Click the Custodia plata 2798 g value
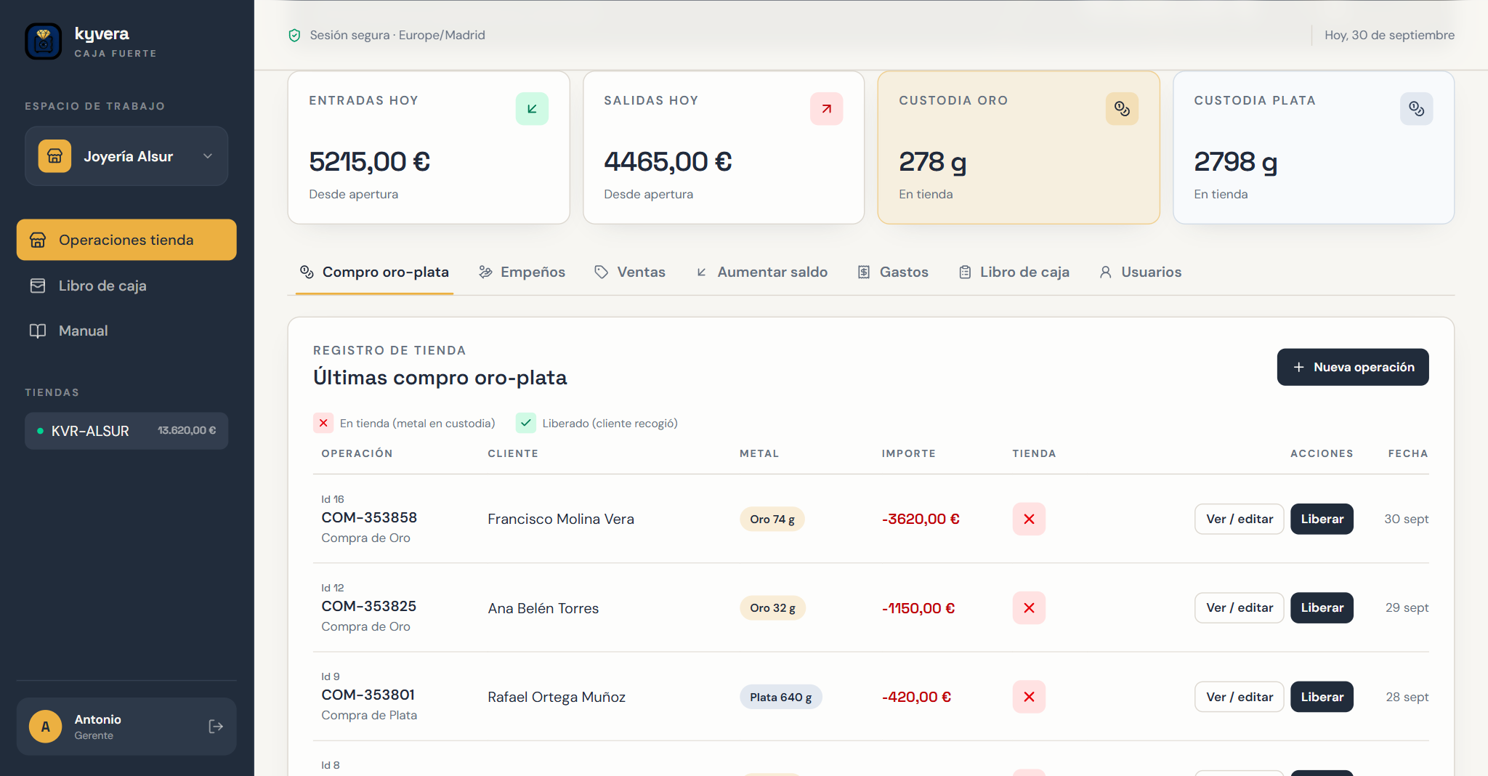 click(1236, 161)
